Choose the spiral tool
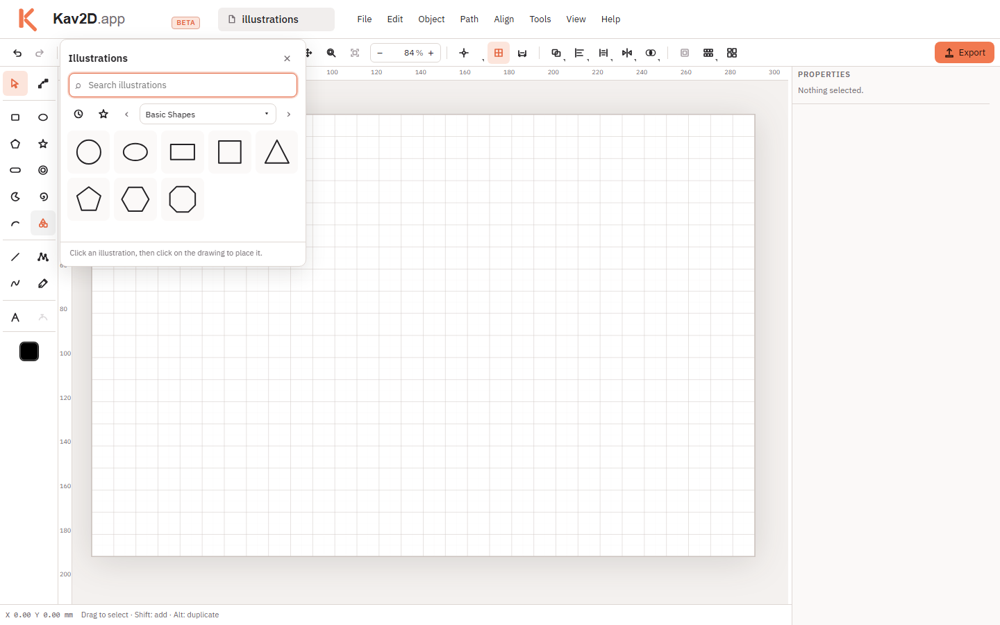Image resolution: width=1000 pixels, height=625 pixels. (43, 197)
